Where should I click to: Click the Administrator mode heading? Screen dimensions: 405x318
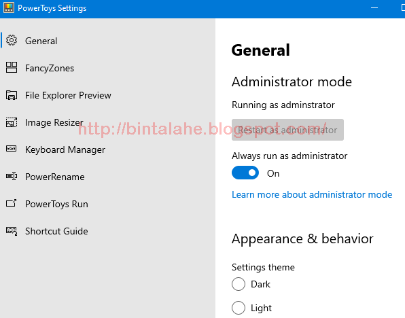(292, 82)
